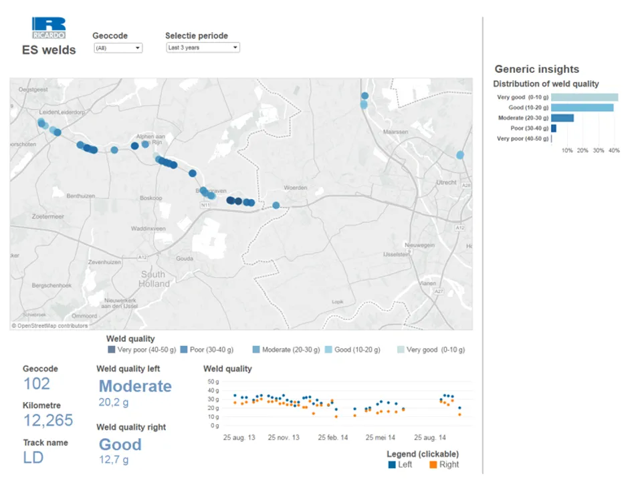Click the Good (10-20 g) distribution bar
This screenshot has width=642, height=493.
pyautogui.click(x=582, y=108)
